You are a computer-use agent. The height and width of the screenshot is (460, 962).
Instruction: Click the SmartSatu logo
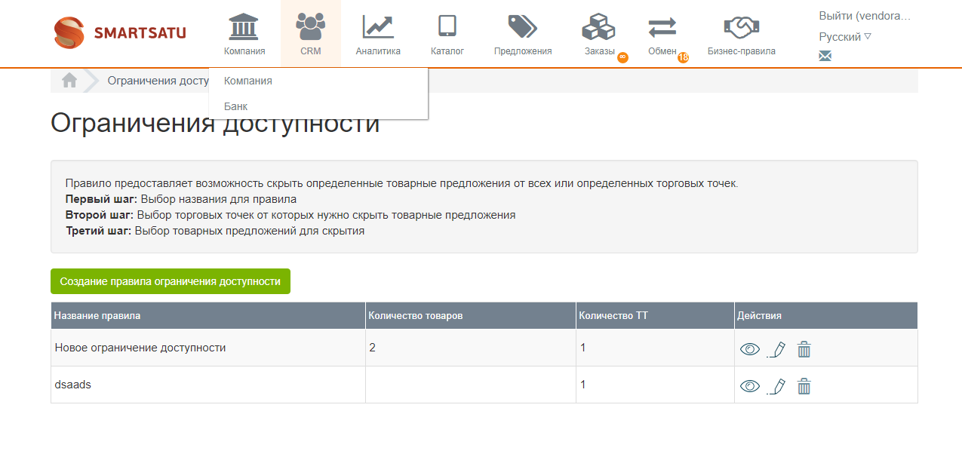(x=120, y=32)
